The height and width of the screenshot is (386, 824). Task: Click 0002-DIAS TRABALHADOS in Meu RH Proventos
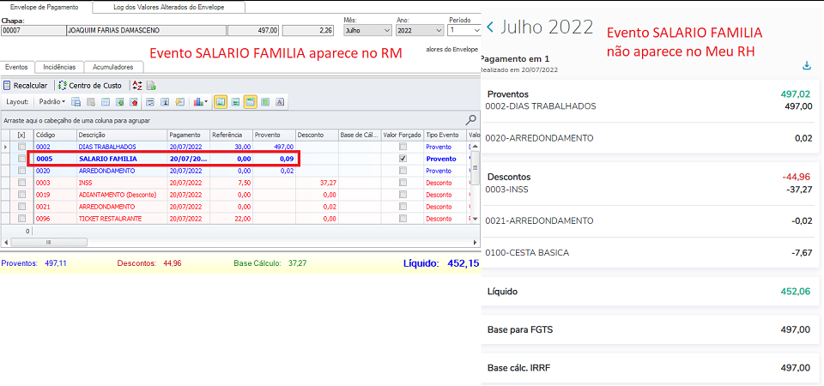(x=541, y=106)
